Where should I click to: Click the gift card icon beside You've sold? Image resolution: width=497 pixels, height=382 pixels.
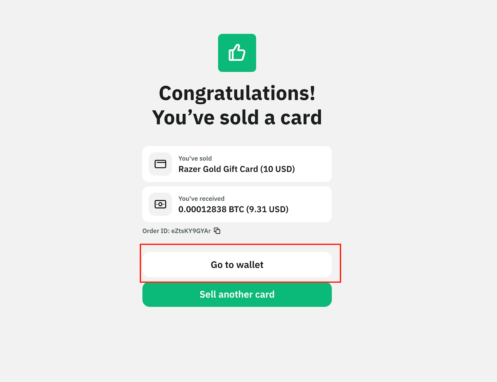click(160, 164)
